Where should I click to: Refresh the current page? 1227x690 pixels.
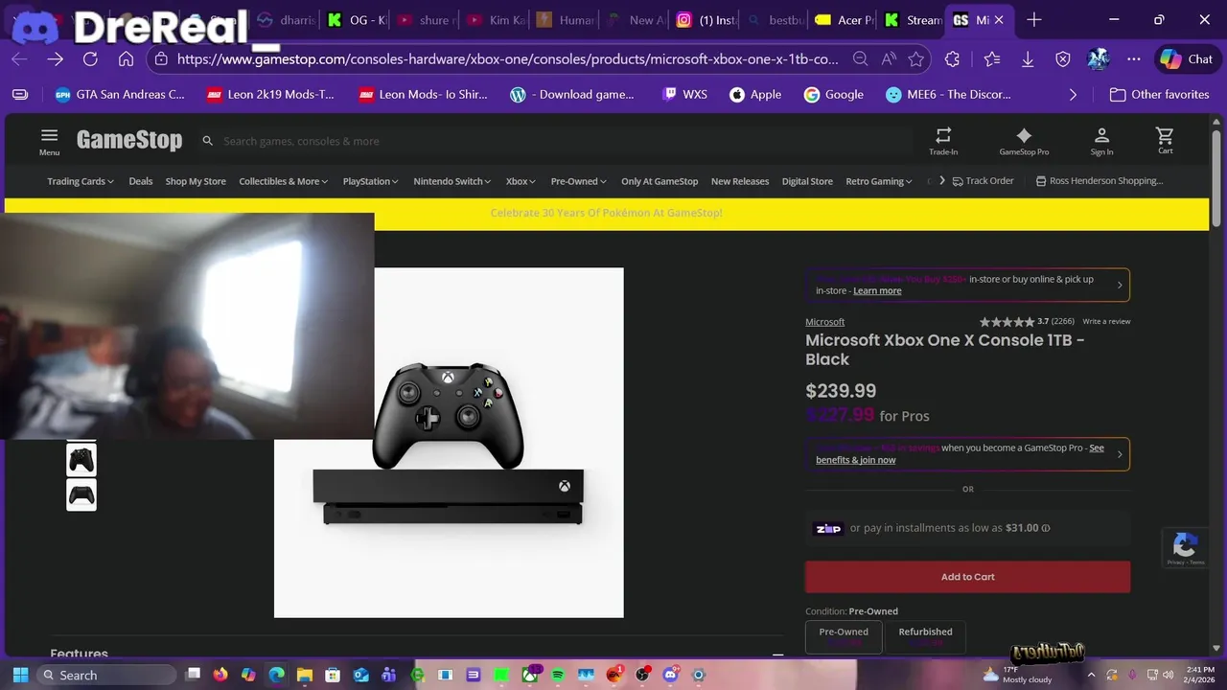pos(90,59)
